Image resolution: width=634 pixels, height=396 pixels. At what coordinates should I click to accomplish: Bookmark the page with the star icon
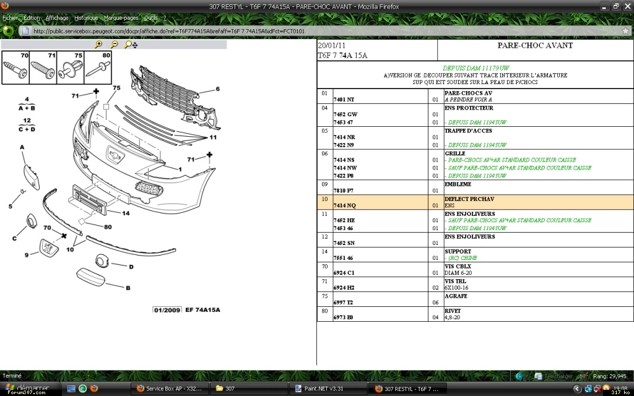[625, 31]
